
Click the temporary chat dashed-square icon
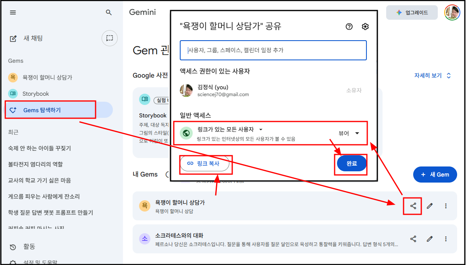[109, 38]
